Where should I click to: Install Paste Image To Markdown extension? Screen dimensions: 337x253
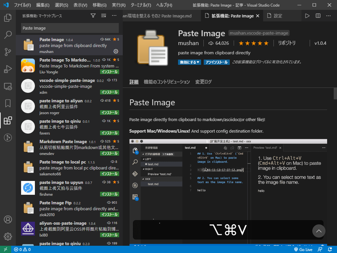pyautogui.click(x=110, y=72)
